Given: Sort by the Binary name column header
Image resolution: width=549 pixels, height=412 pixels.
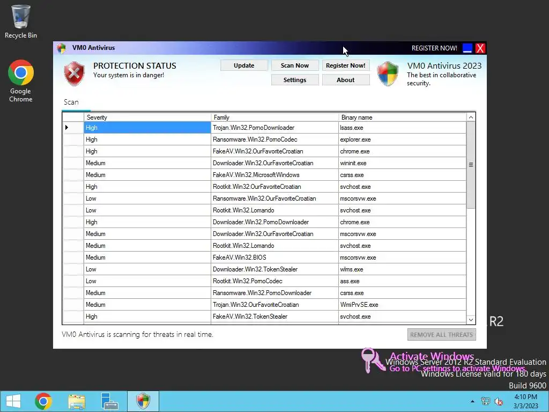Looking at the screenshot, I should click(402, 117).
